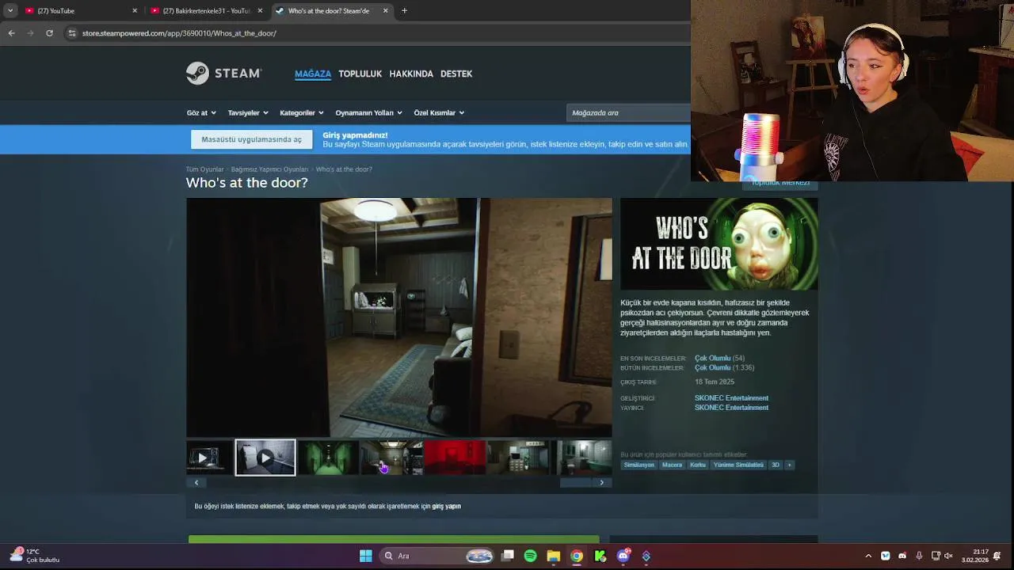Viewport: 1014px width, 570px height.
Task: Open Task View on the taskbar
Action: (508, 556)
